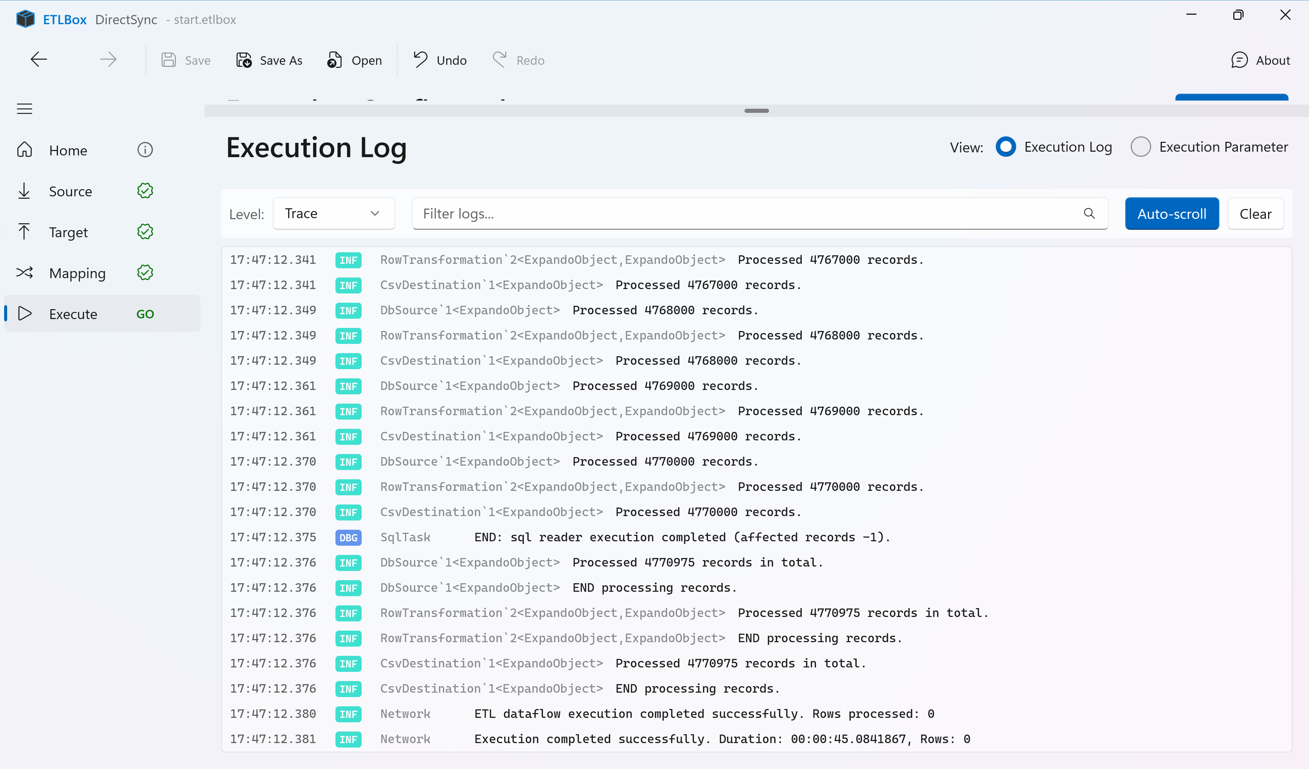The height and width of the screenshot is (769, 1309).
Task: Click the search icon in the filter bar
Action: [x=1089, y=213]
